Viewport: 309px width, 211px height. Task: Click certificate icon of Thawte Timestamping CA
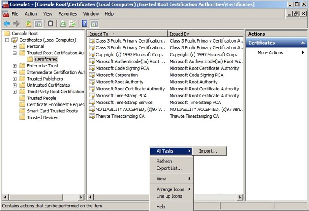pos(92,116)
